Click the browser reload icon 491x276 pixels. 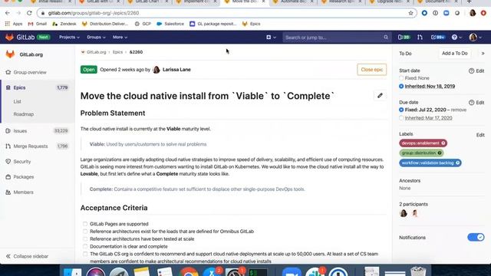point(29,13)
